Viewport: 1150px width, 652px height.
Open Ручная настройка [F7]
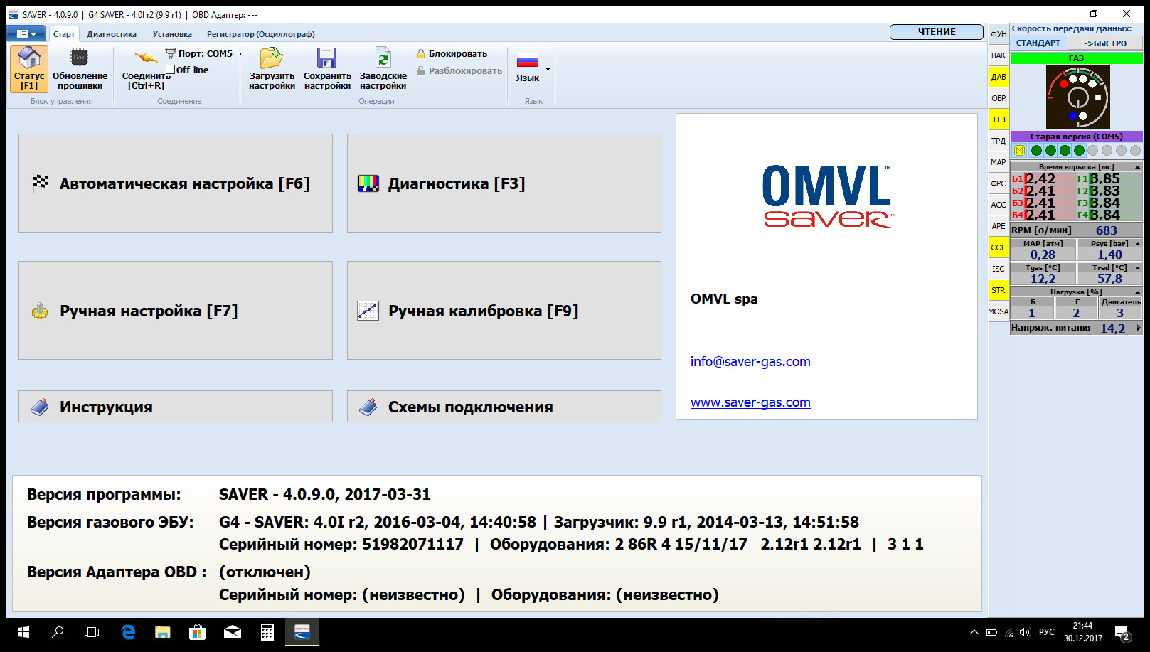point(176,311)
